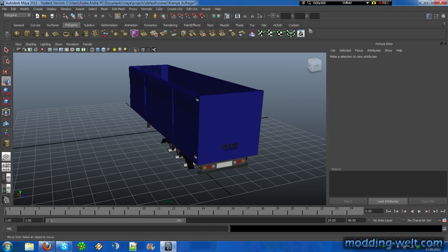Save the scene with floppy icon

52,16
